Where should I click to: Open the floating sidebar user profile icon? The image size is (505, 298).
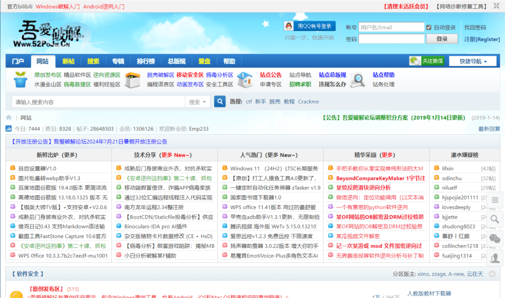(x=495, y=258)
